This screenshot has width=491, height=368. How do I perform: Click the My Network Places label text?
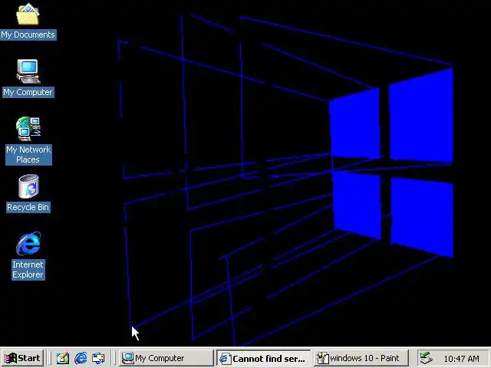tap(28, 155)
